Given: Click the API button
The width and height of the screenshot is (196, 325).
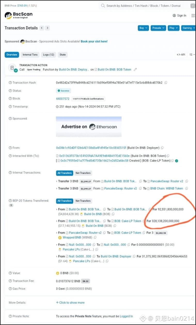Looking at the screenshot, I should tap(181, 54).
